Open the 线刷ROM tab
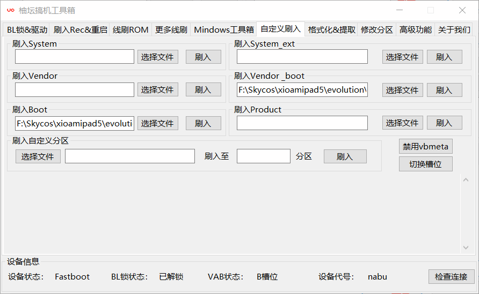The height and width of the screenshot is (294, 479). pos(130,29)
